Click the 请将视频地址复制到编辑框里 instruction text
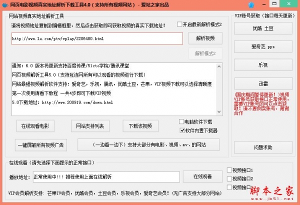This screenshot has width=300, height=205. tap(88, 25)
